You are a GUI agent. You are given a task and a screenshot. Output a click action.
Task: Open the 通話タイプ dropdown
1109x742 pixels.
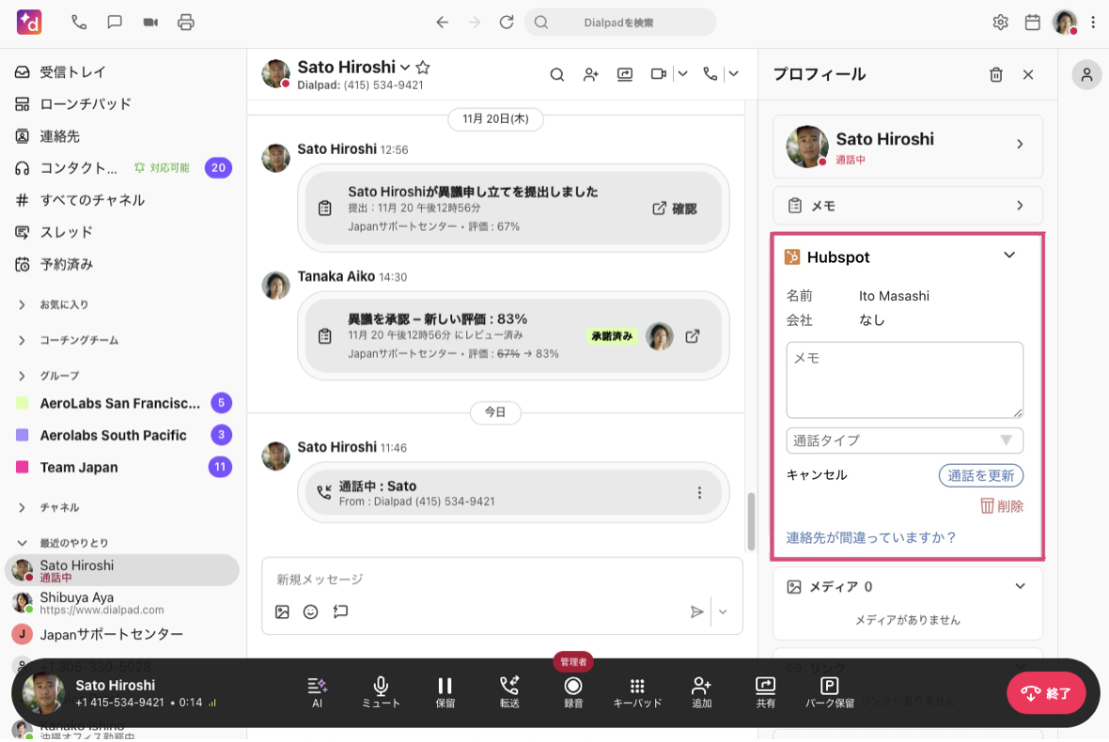pos(904,441)
